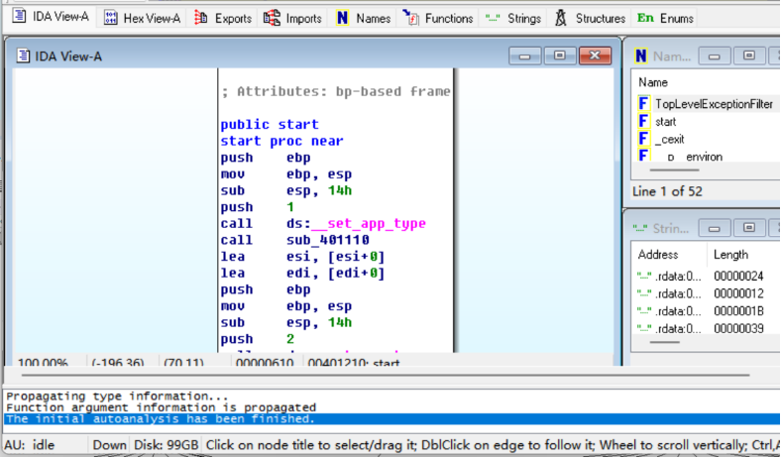
Task: Click the green En Enums icon
Action: coord(645,19)
